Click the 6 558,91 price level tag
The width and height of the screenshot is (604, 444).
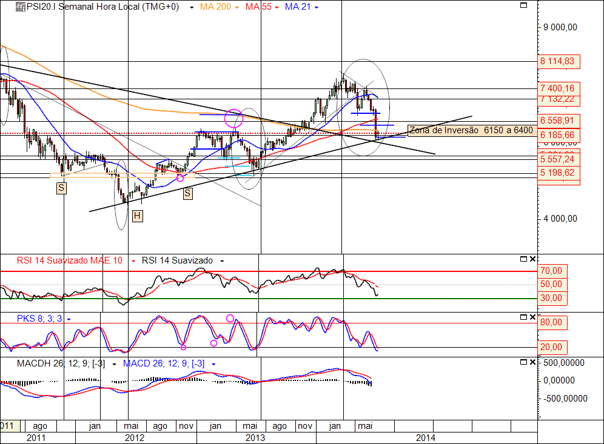click(x=559, y=121)
